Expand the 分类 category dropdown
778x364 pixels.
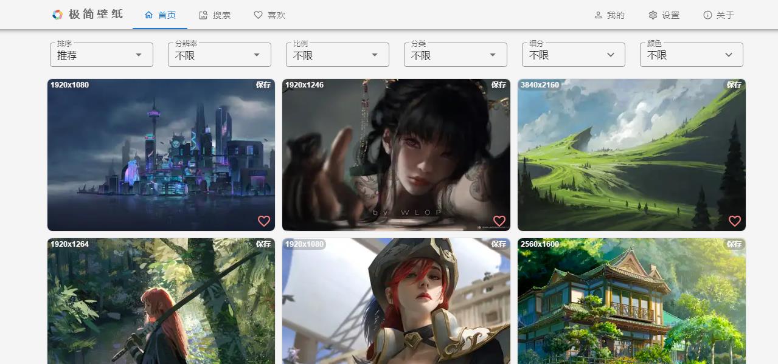455,55
